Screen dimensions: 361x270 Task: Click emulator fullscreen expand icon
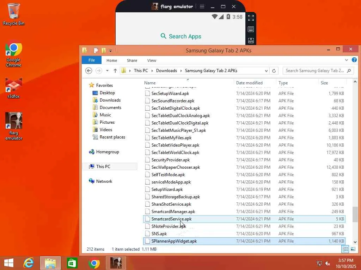(x=251, y=18)
